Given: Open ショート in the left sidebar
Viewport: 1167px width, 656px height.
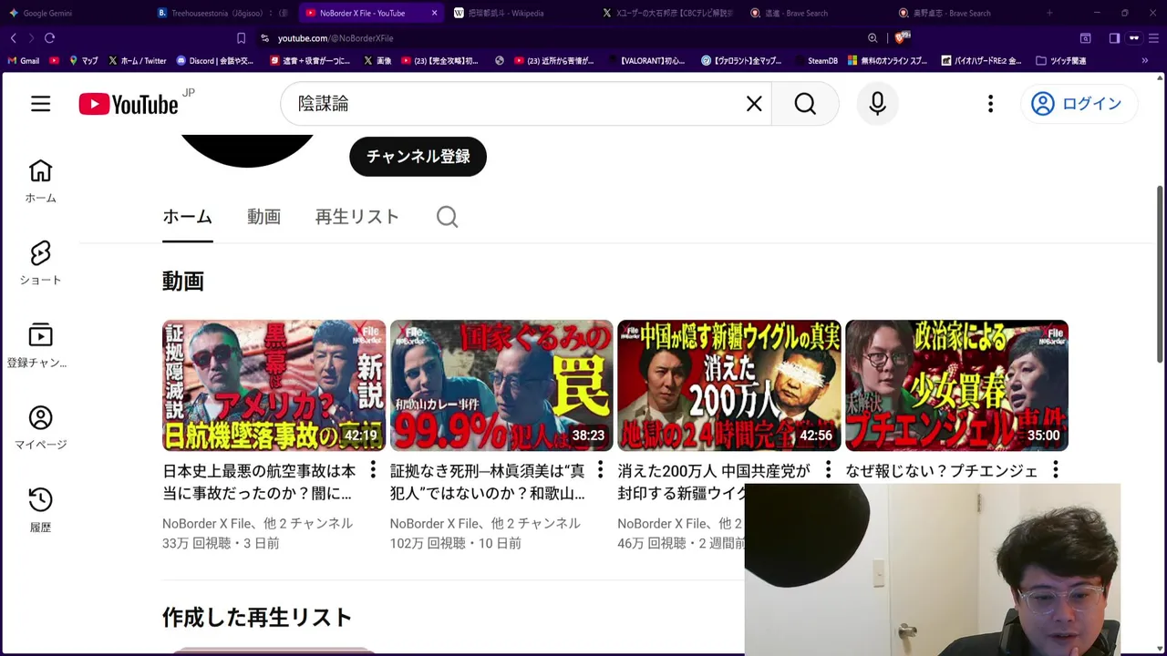Looking at the screenshot, I should coord(40,263).
